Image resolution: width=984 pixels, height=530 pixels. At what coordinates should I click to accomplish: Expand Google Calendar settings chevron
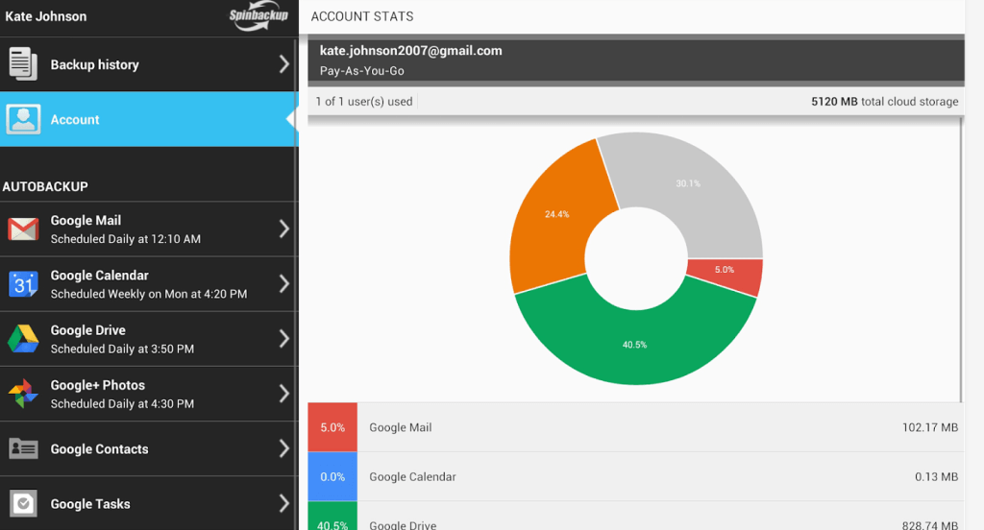click(x=284, y=284)
